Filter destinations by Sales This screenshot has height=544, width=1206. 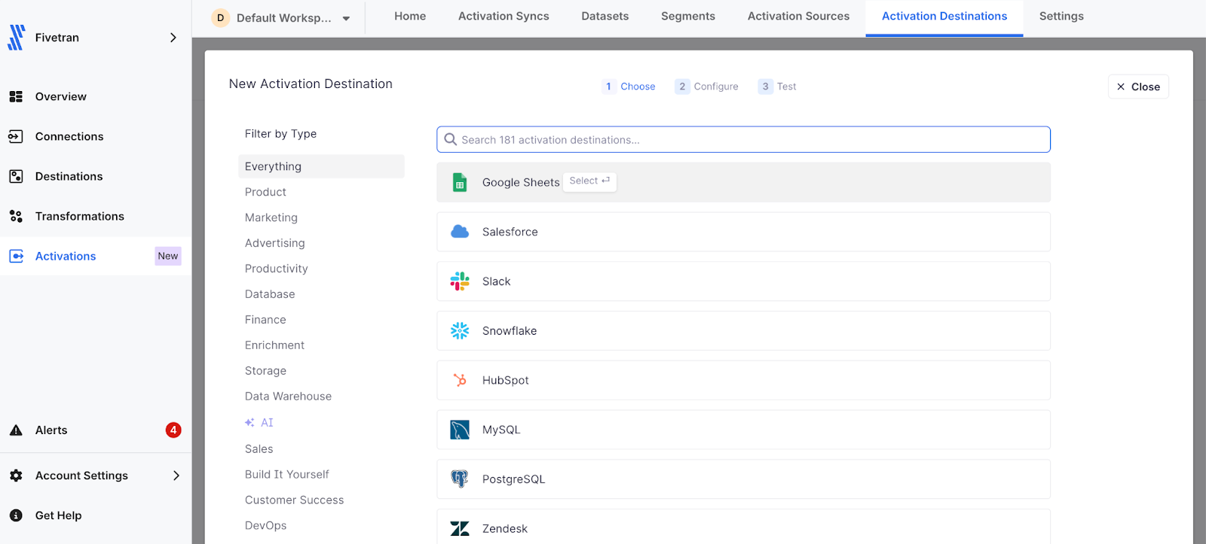click(259, 449)
